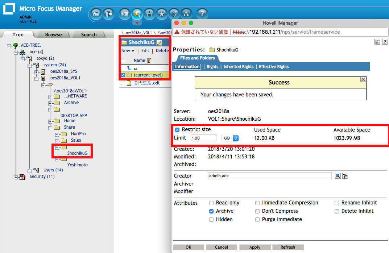The width and height of the screenshot is (389, 253).
Task: Open the Favorites star toolbar icon
Action: pos(162,14)
